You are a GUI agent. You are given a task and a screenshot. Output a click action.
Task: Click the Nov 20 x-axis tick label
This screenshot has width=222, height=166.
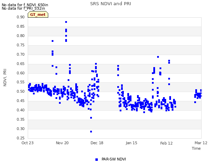point(62,143)
